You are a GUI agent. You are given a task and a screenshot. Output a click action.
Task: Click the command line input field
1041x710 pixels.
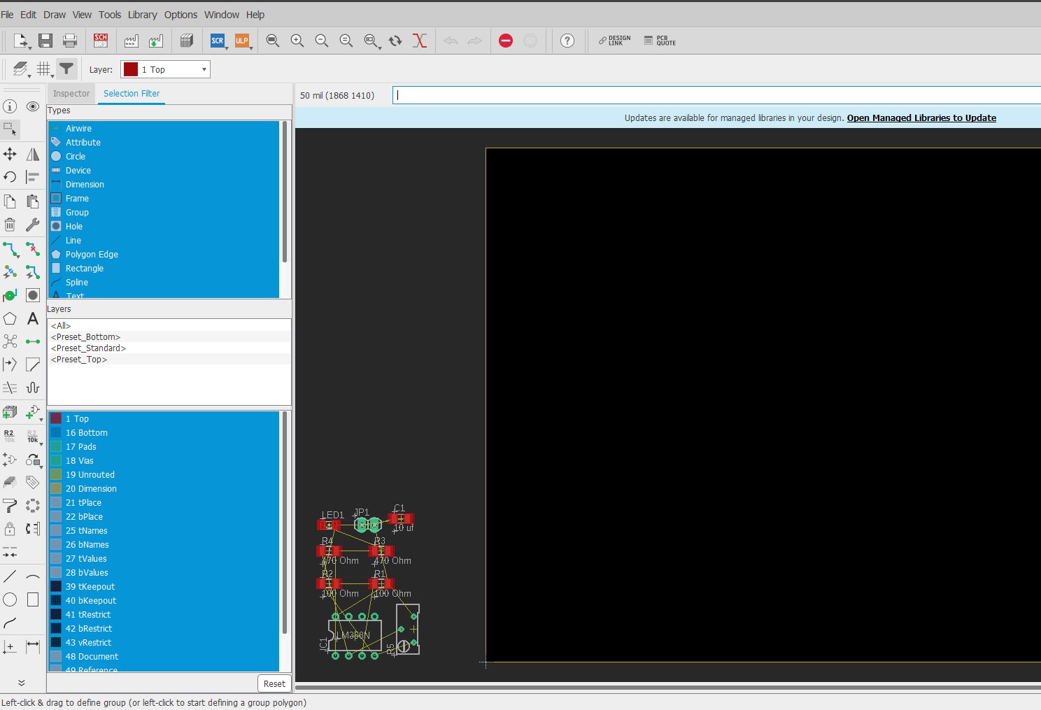coord(714,95)
